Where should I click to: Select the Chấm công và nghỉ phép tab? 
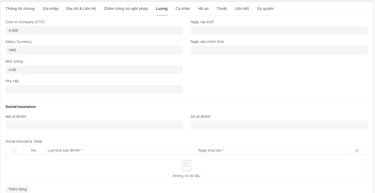[126, 9]
